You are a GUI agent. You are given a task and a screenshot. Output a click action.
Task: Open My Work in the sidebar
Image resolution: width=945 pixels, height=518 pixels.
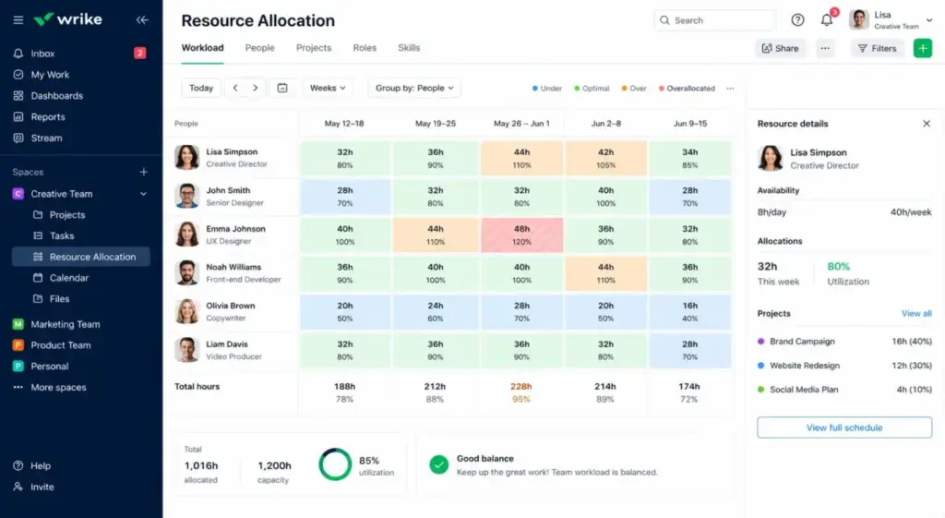coord(50,75)
